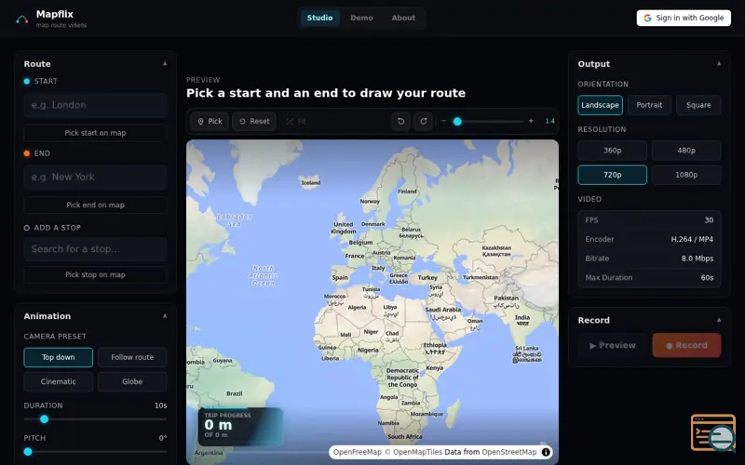Click the Brazil label on map

coord(235,393)
